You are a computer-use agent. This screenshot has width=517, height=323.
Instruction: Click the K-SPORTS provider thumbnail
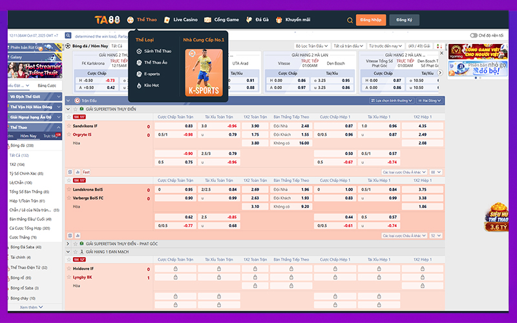coord(204,72)
